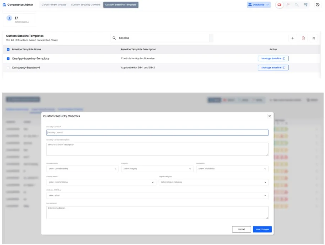Image resolution: width=325 pixels, height=245 pixels.
Task: Open the Database dropdown
Action: pos(258,5)
